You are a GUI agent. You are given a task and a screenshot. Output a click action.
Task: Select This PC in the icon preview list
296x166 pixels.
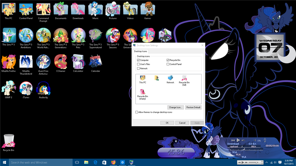(143, 79)
